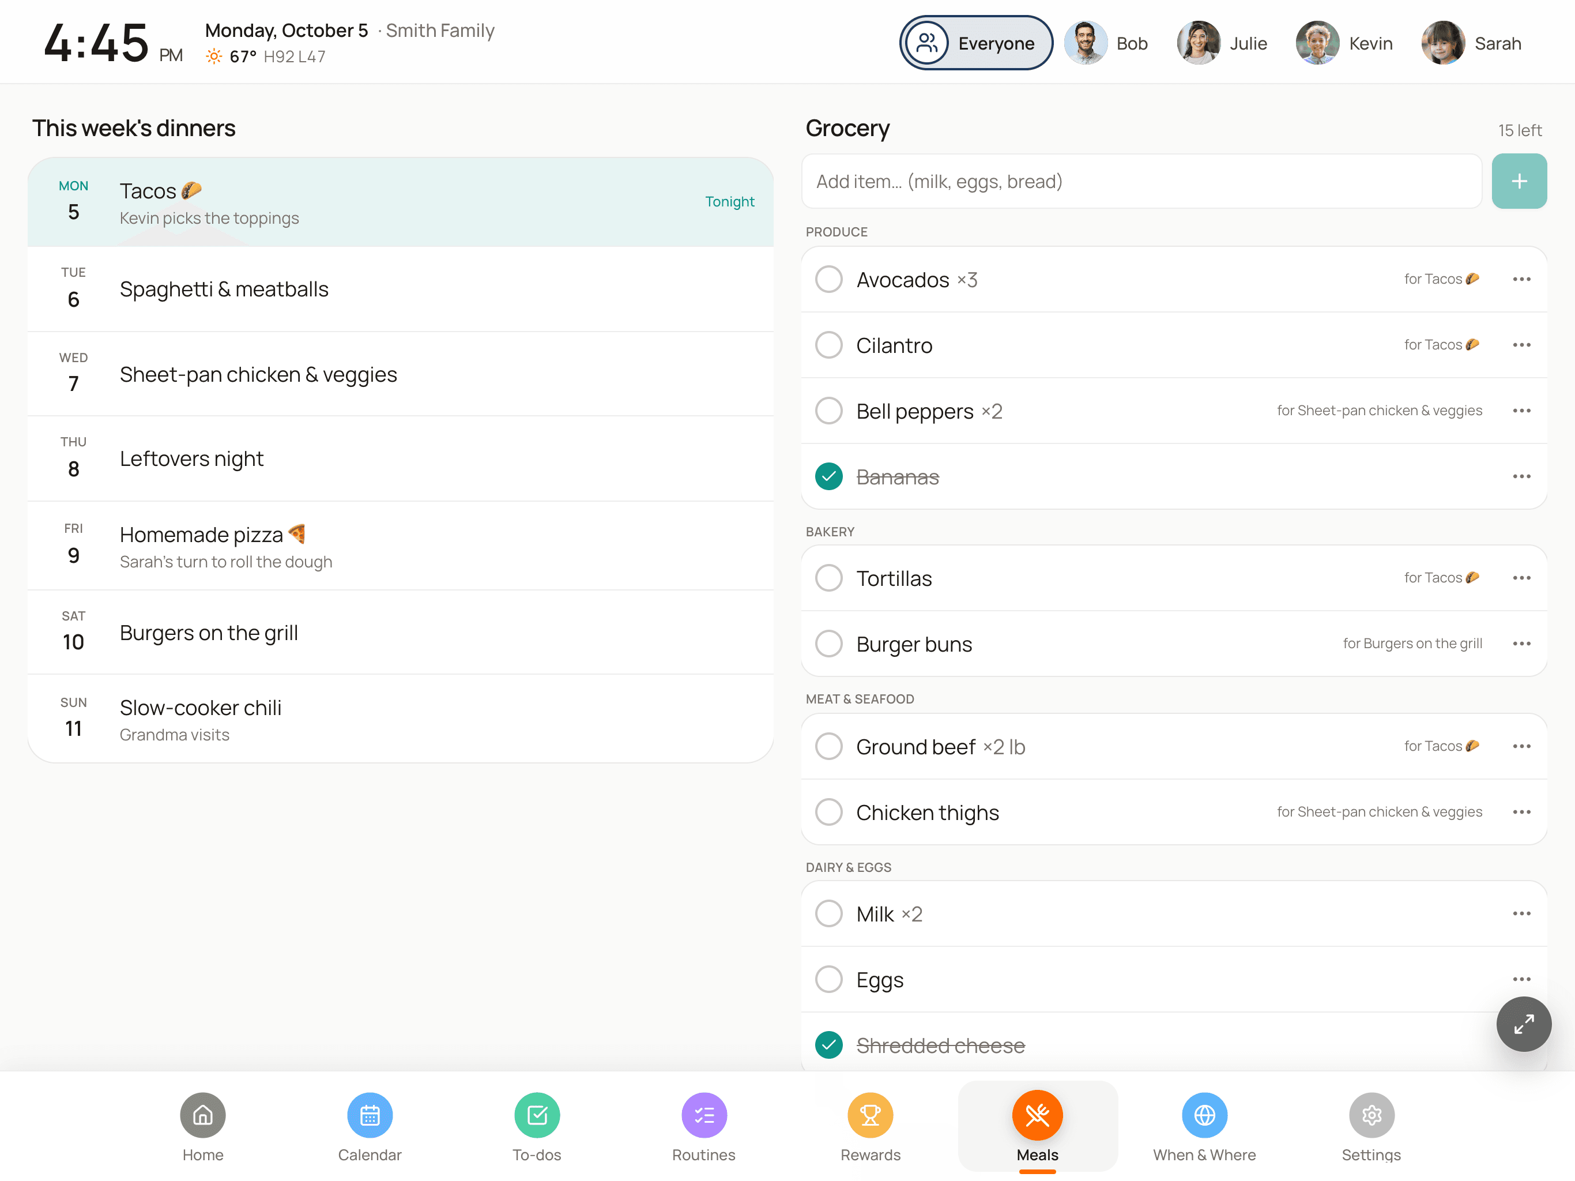Open more options for Chicken thighs
Screen dimensions: 1575x1181
[1521, 812]
